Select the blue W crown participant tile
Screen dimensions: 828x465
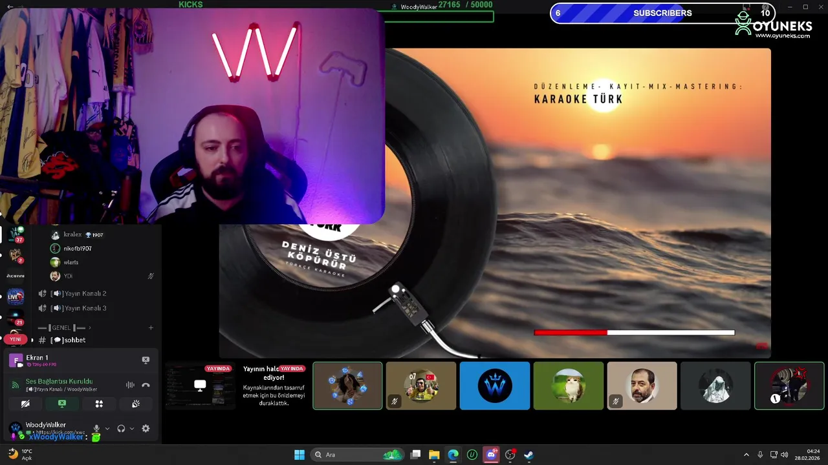(x=495, y=386)
